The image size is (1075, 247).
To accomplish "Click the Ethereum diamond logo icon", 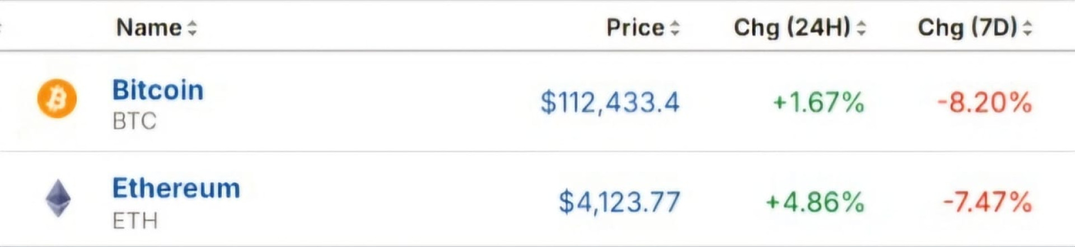I will pos(58,198).
